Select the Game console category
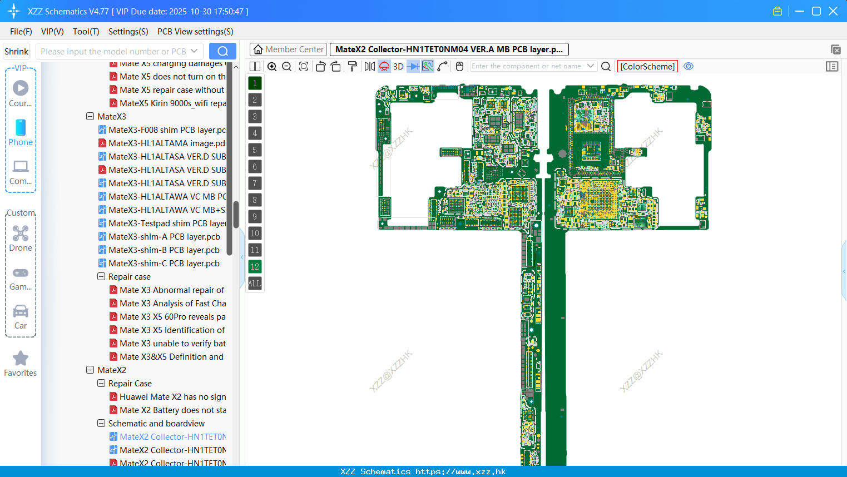This screenshot has height=477, width=847. 21,278
